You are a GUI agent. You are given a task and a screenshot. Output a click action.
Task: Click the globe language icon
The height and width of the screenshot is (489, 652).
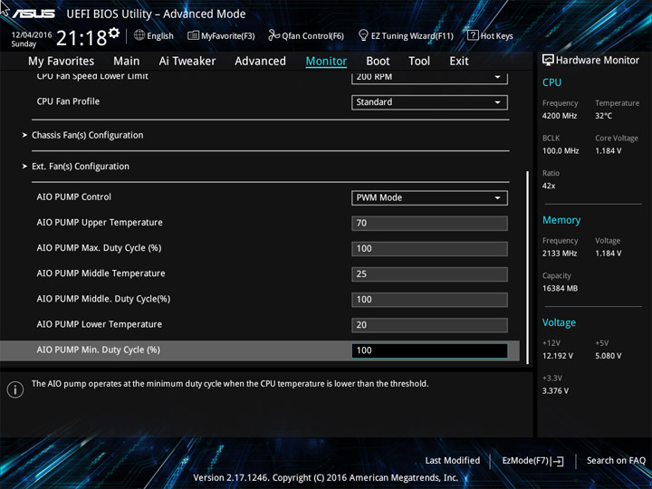click(139, 35)
